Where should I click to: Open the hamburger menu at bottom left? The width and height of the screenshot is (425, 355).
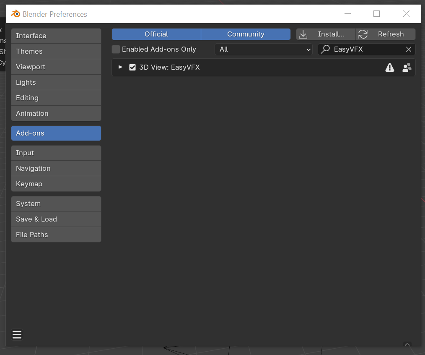click(17, 334)
